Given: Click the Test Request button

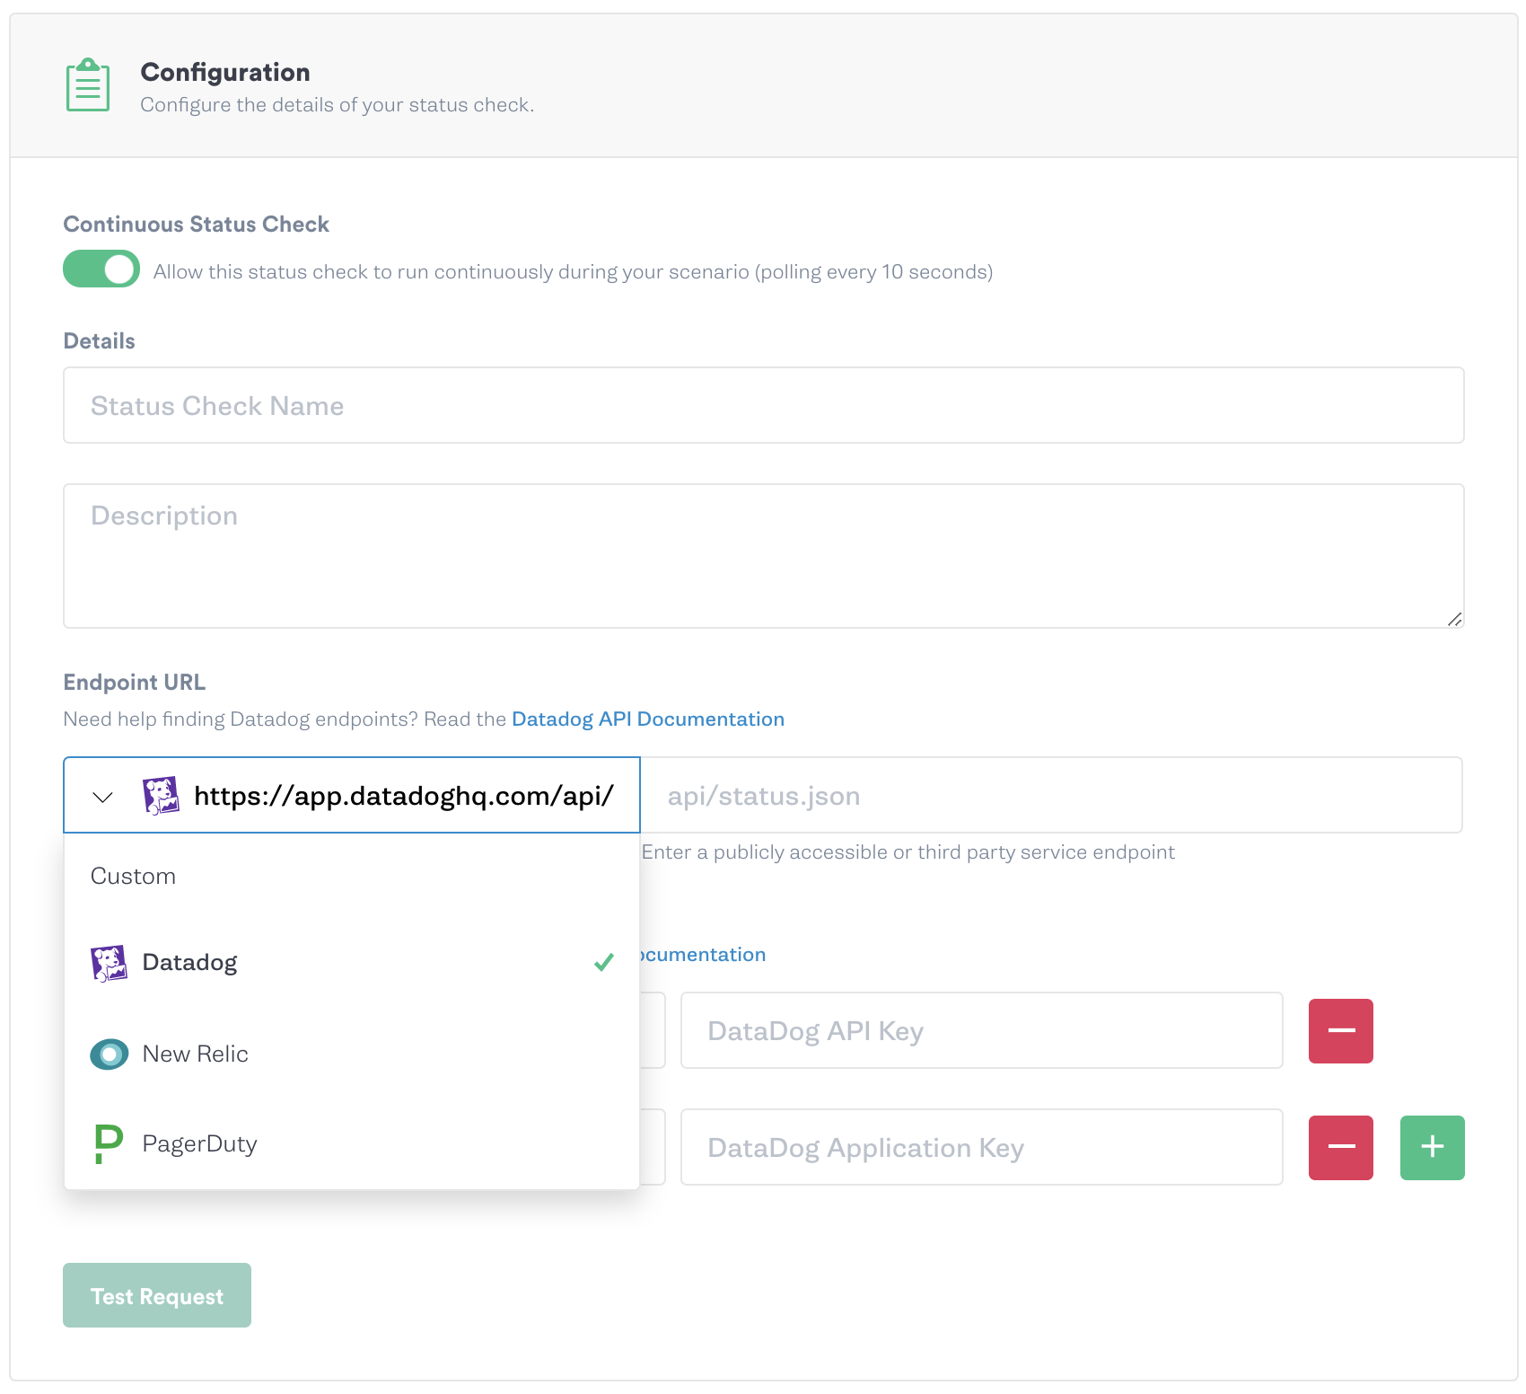Looking at the screenshot, I should 156,1295.
